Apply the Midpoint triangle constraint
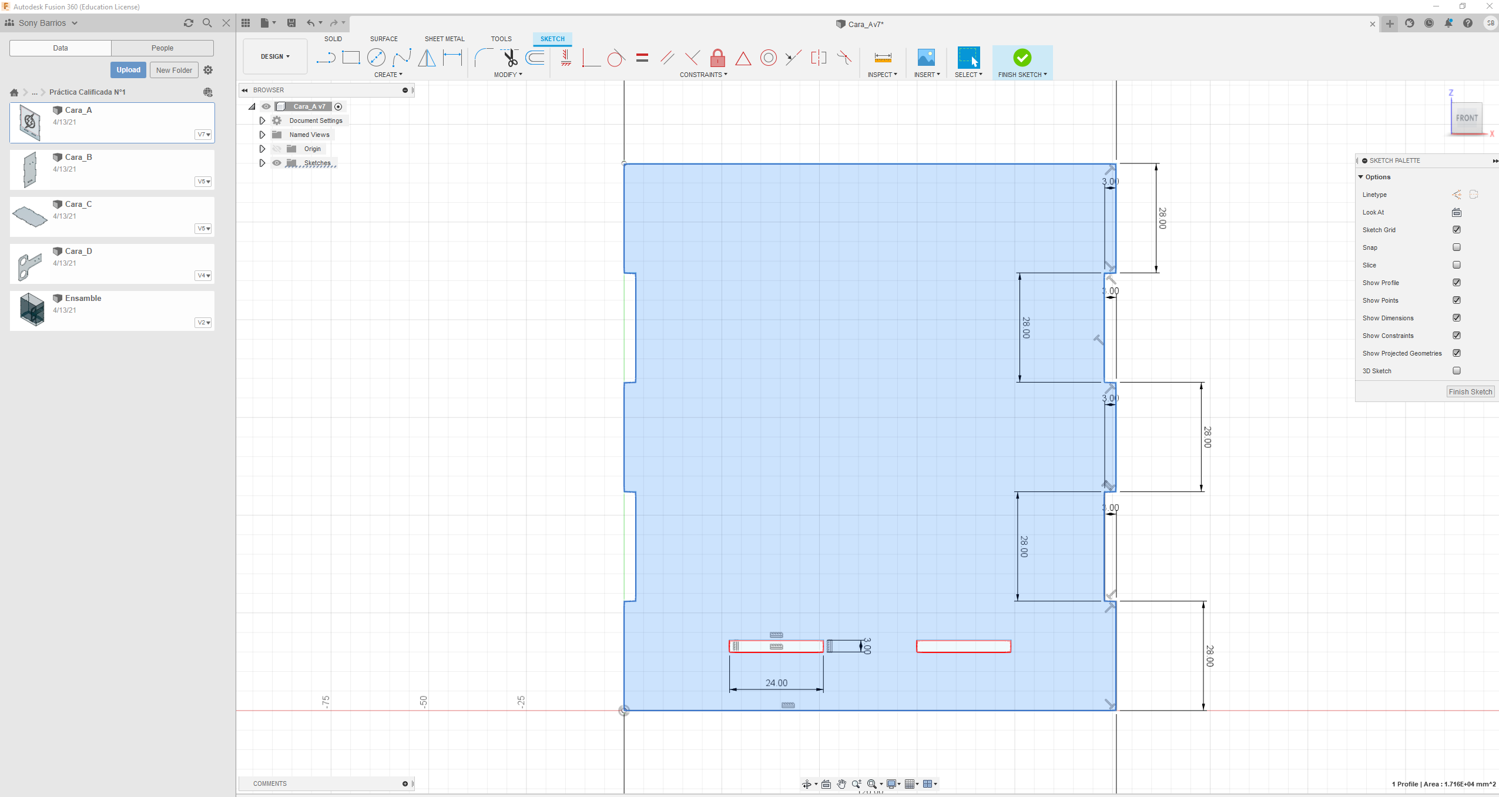 [x=743, y=58]
